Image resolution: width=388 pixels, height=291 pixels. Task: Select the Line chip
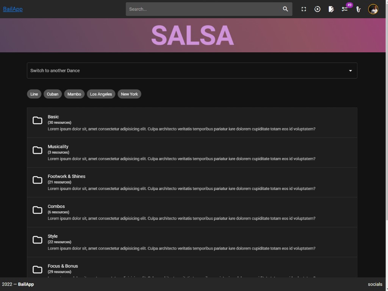pyautogui.click(x=34, y=94)
